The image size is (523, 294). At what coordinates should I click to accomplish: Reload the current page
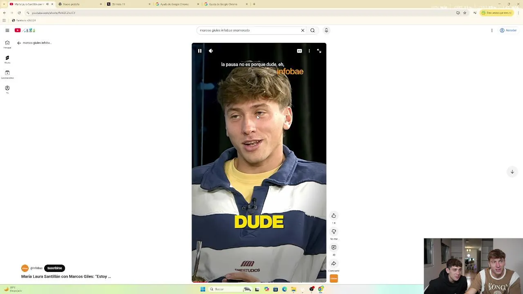pyautogui.click(x=19, y=13)
